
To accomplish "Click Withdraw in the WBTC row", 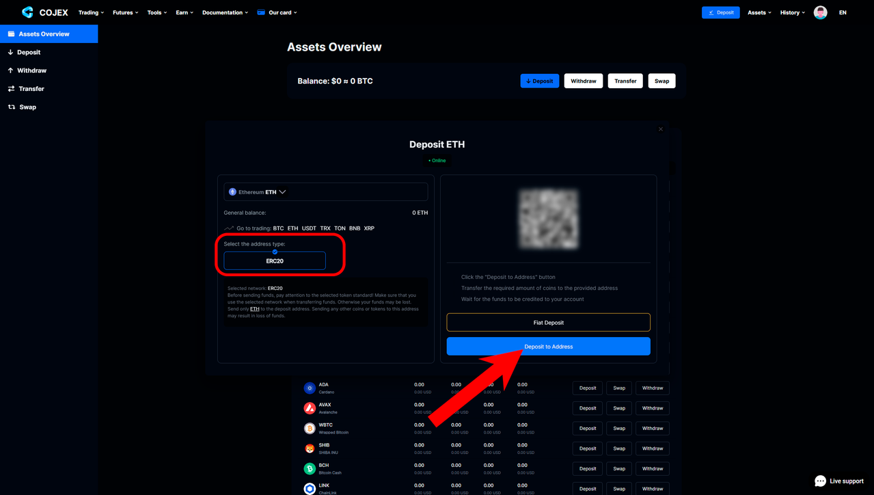I will click(x=653, y=428).
